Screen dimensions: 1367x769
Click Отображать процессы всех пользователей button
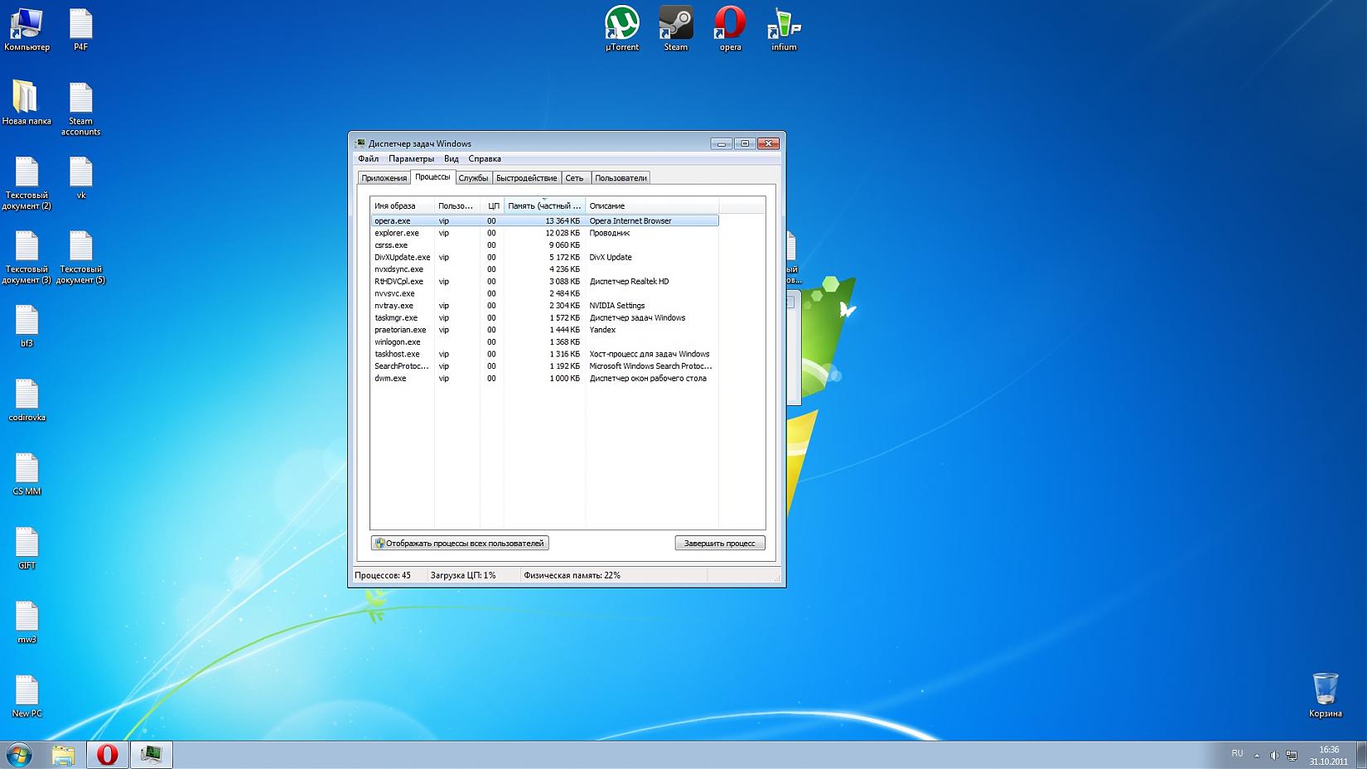click(x=460, y=544)
